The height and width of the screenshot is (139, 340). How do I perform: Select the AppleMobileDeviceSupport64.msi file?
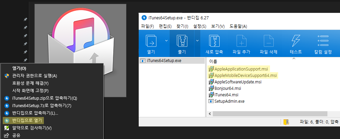243,76
